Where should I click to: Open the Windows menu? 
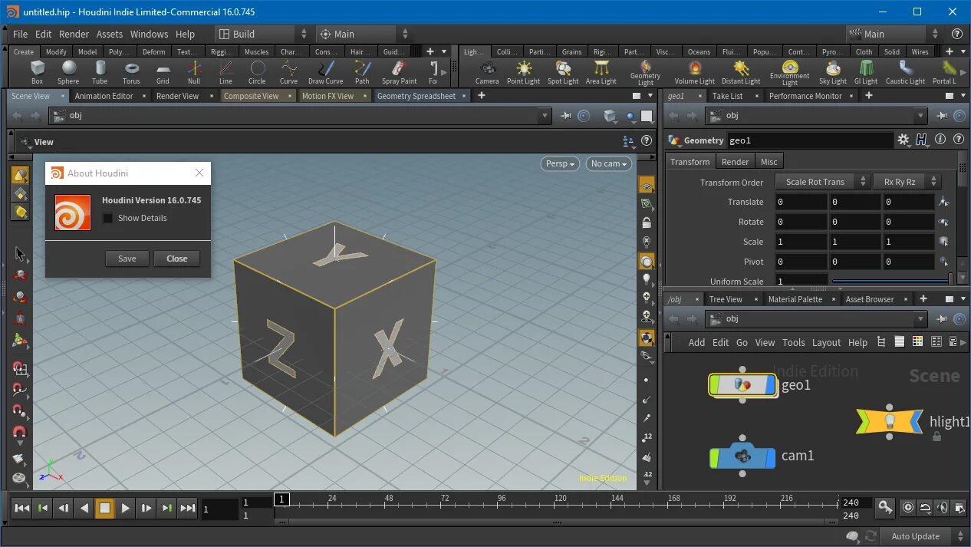(149, 34)
